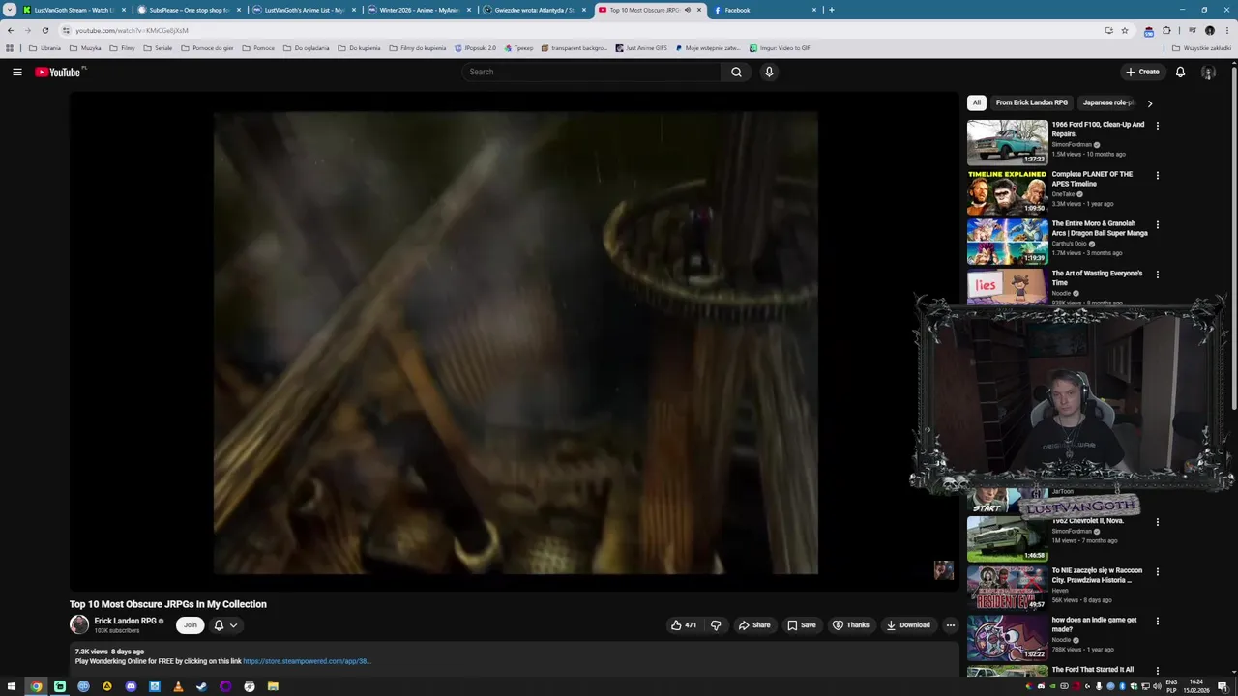Download the video
The height and width of the screenshot is (696, 1238).
[908, 625]
